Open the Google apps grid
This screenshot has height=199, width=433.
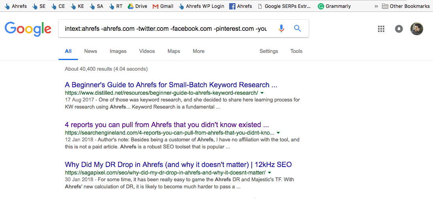point(381,29)
